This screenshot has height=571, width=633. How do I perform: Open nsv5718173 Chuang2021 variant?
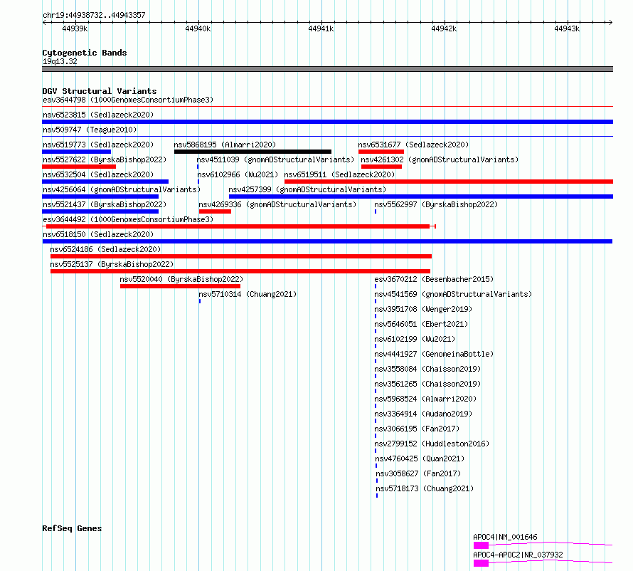[425, 488]
